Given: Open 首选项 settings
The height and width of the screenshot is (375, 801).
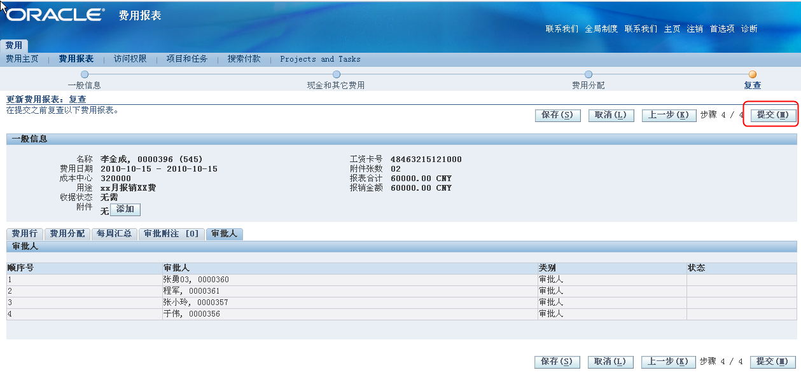Looking at the screenshot, I should [x=722, y=29].
